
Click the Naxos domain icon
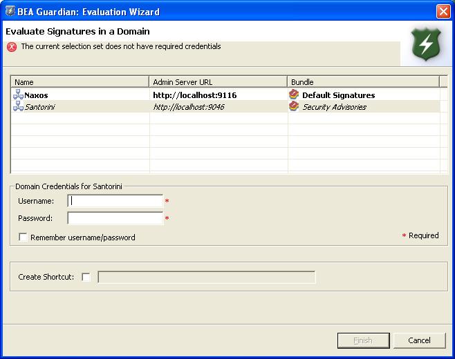click(18, 95)
